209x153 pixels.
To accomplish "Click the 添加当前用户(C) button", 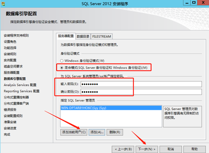I will (x=74, y=132).
